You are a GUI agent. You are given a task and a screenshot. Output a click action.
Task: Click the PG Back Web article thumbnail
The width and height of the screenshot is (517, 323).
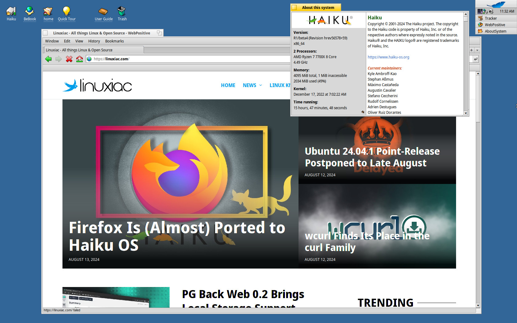[116, 297]
